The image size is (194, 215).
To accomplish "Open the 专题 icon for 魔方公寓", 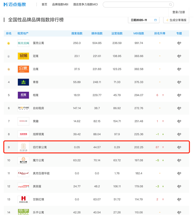I will (179, 160).
